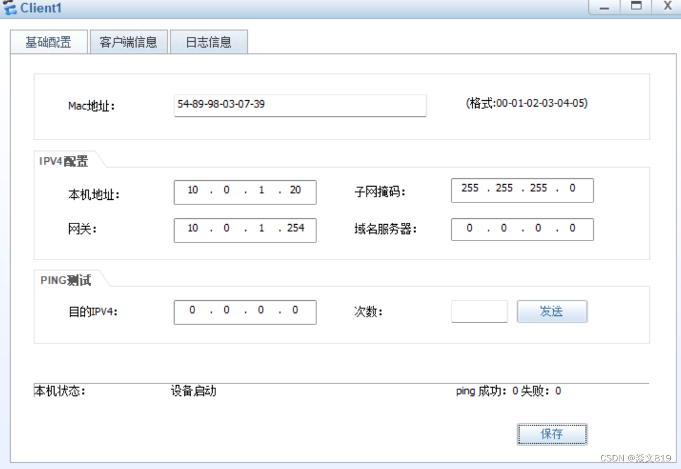The height and width of the screenshot is (469, 681).
Task: Click the Mac地址 label
Action: coord(91,106)
